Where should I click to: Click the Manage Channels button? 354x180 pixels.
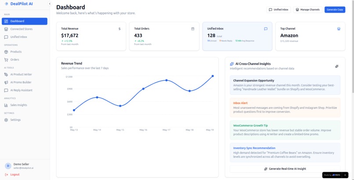pos(308,10)
